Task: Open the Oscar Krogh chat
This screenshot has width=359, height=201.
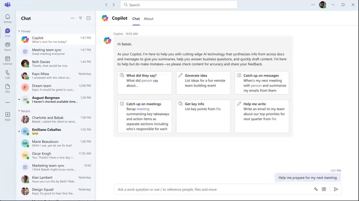Action: coord(56,155)
